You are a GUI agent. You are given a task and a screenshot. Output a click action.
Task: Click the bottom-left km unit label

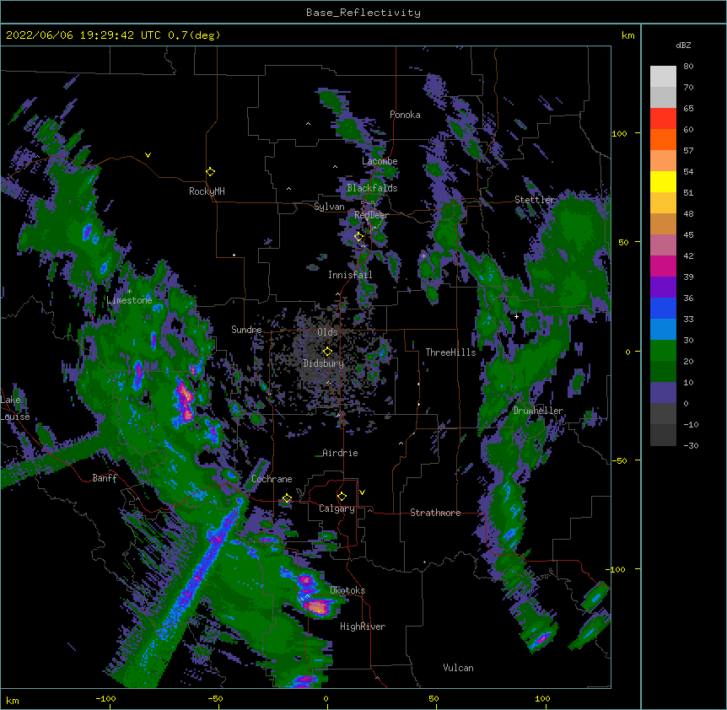pyautogui.click(x=13, y=701)
